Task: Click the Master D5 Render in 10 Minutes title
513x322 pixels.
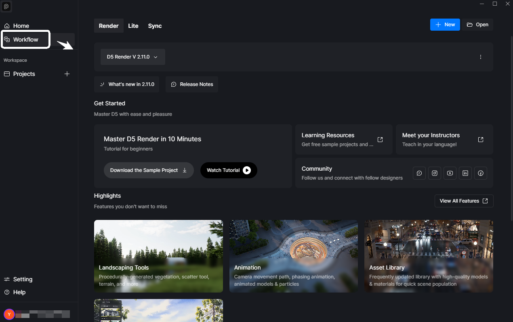Action: (152, 139)
